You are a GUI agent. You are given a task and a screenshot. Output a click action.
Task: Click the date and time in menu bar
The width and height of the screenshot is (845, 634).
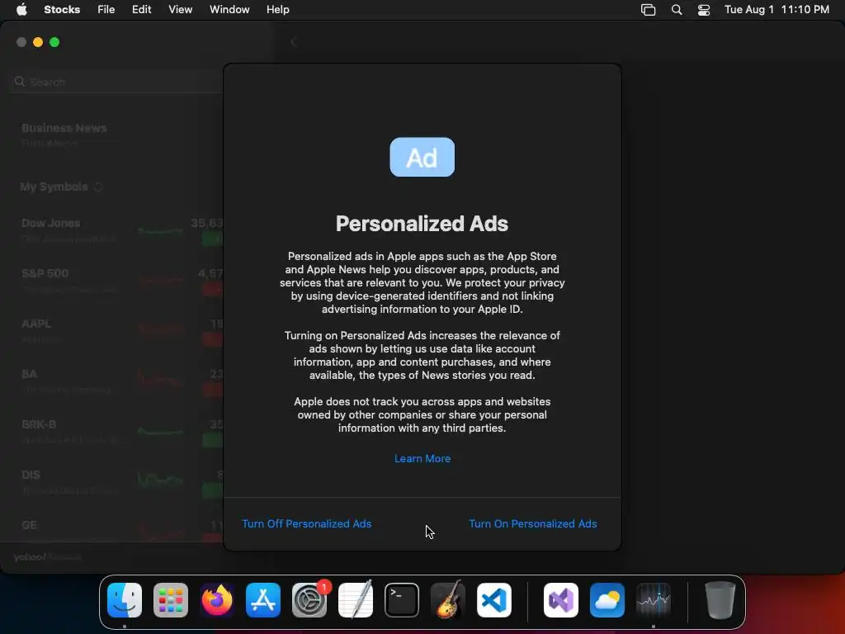[777, 9]
